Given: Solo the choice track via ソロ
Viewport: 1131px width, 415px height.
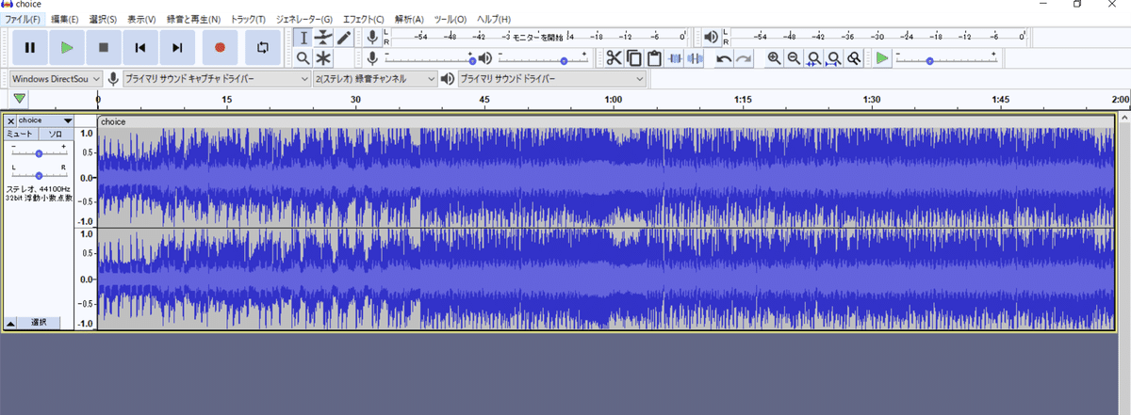Looking at the screenshot, I should pyautogui.click(x=55, y=135).
